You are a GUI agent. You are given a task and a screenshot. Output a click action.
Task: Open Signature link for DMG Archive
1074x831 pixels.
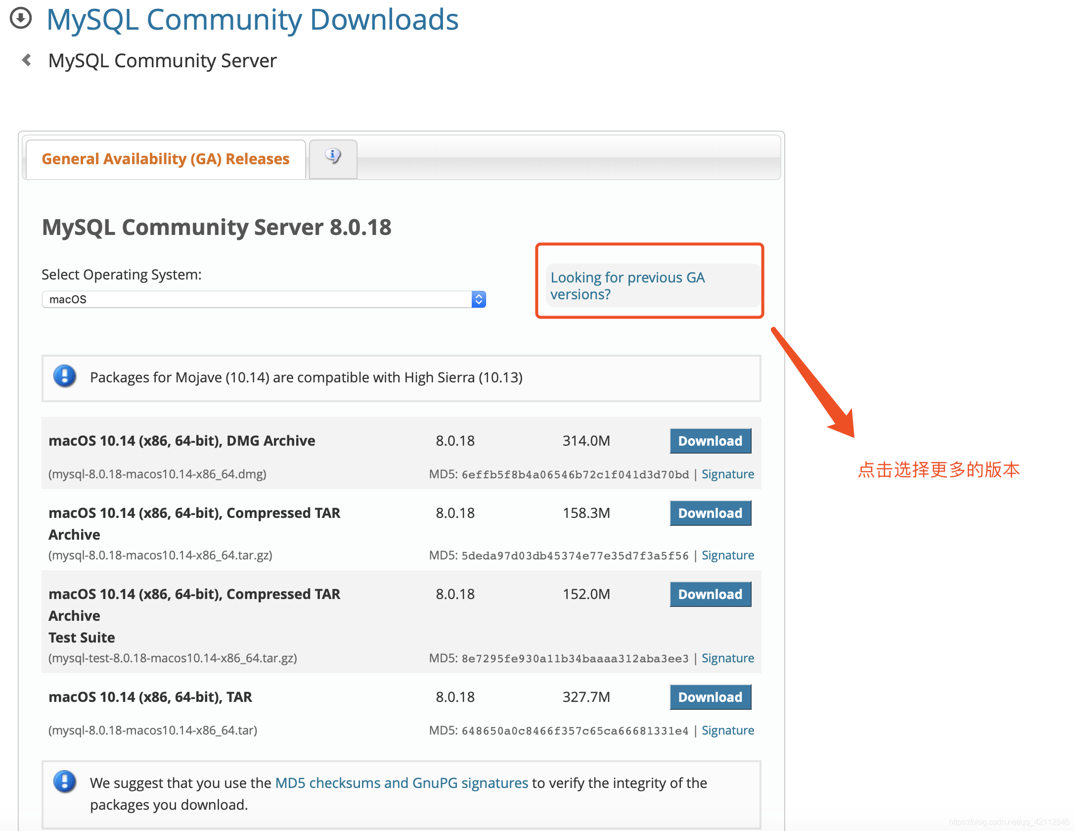(727, 474)
